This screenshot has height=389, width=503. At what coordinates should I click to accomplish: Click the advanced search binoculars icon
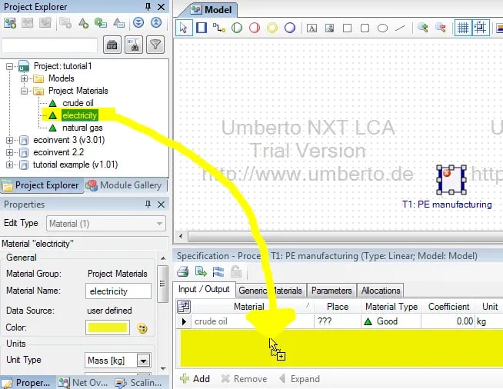point(134,45)
